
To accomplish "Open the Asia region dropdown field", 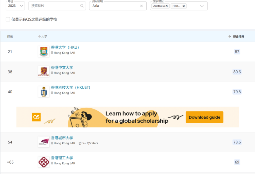I will [118, 6].
